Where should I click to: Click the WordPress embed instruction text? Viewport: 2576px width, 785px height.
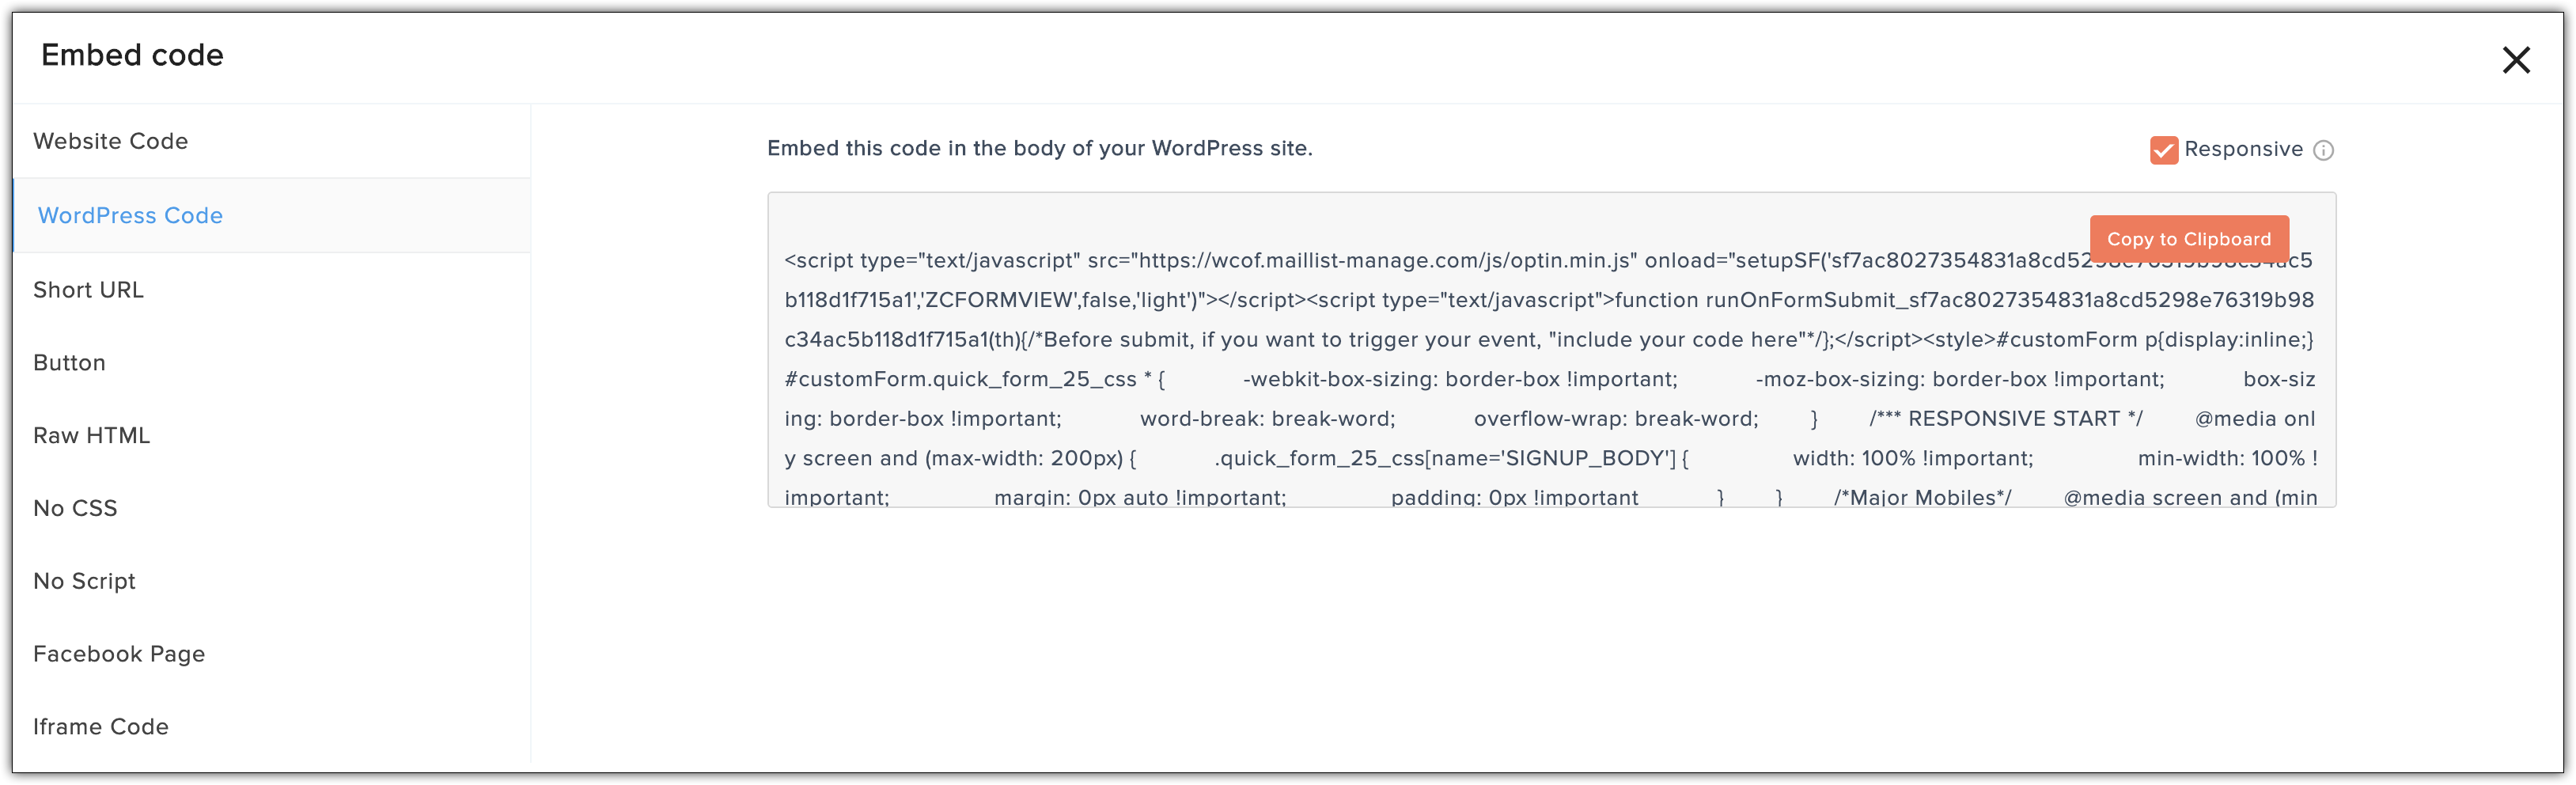click(x=1039, y=148)
